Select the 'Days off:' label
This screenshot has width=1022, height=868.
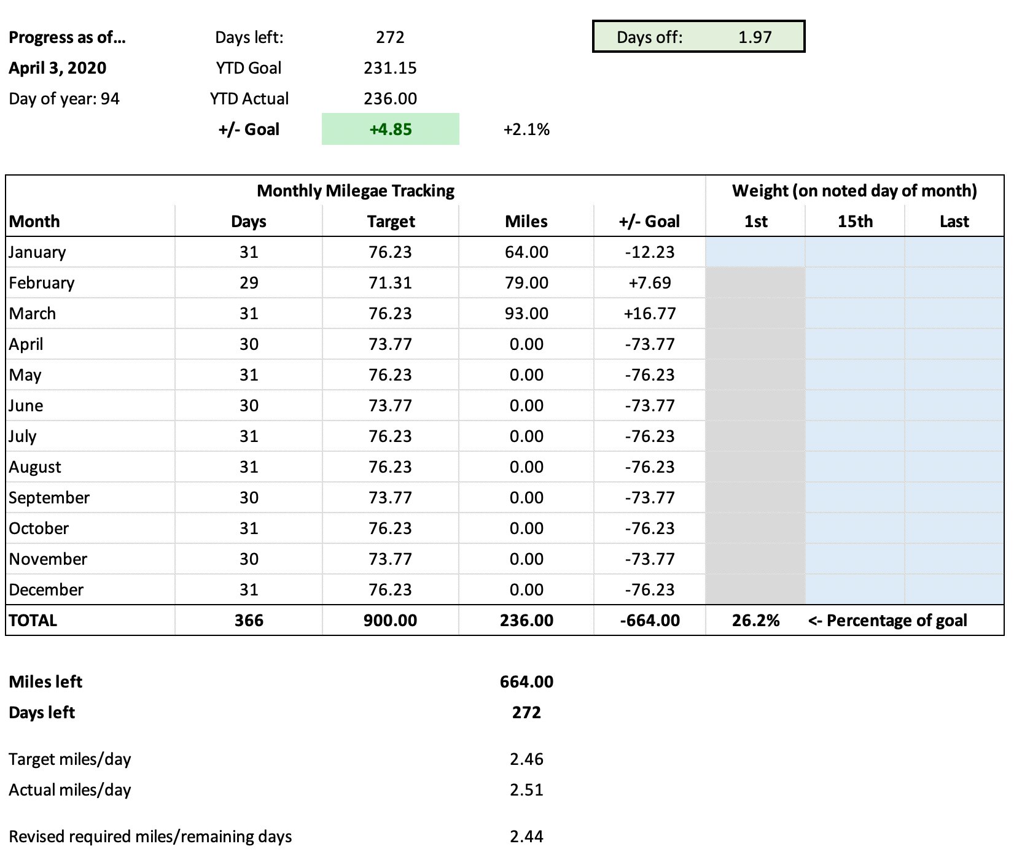[x=649, y=37]
